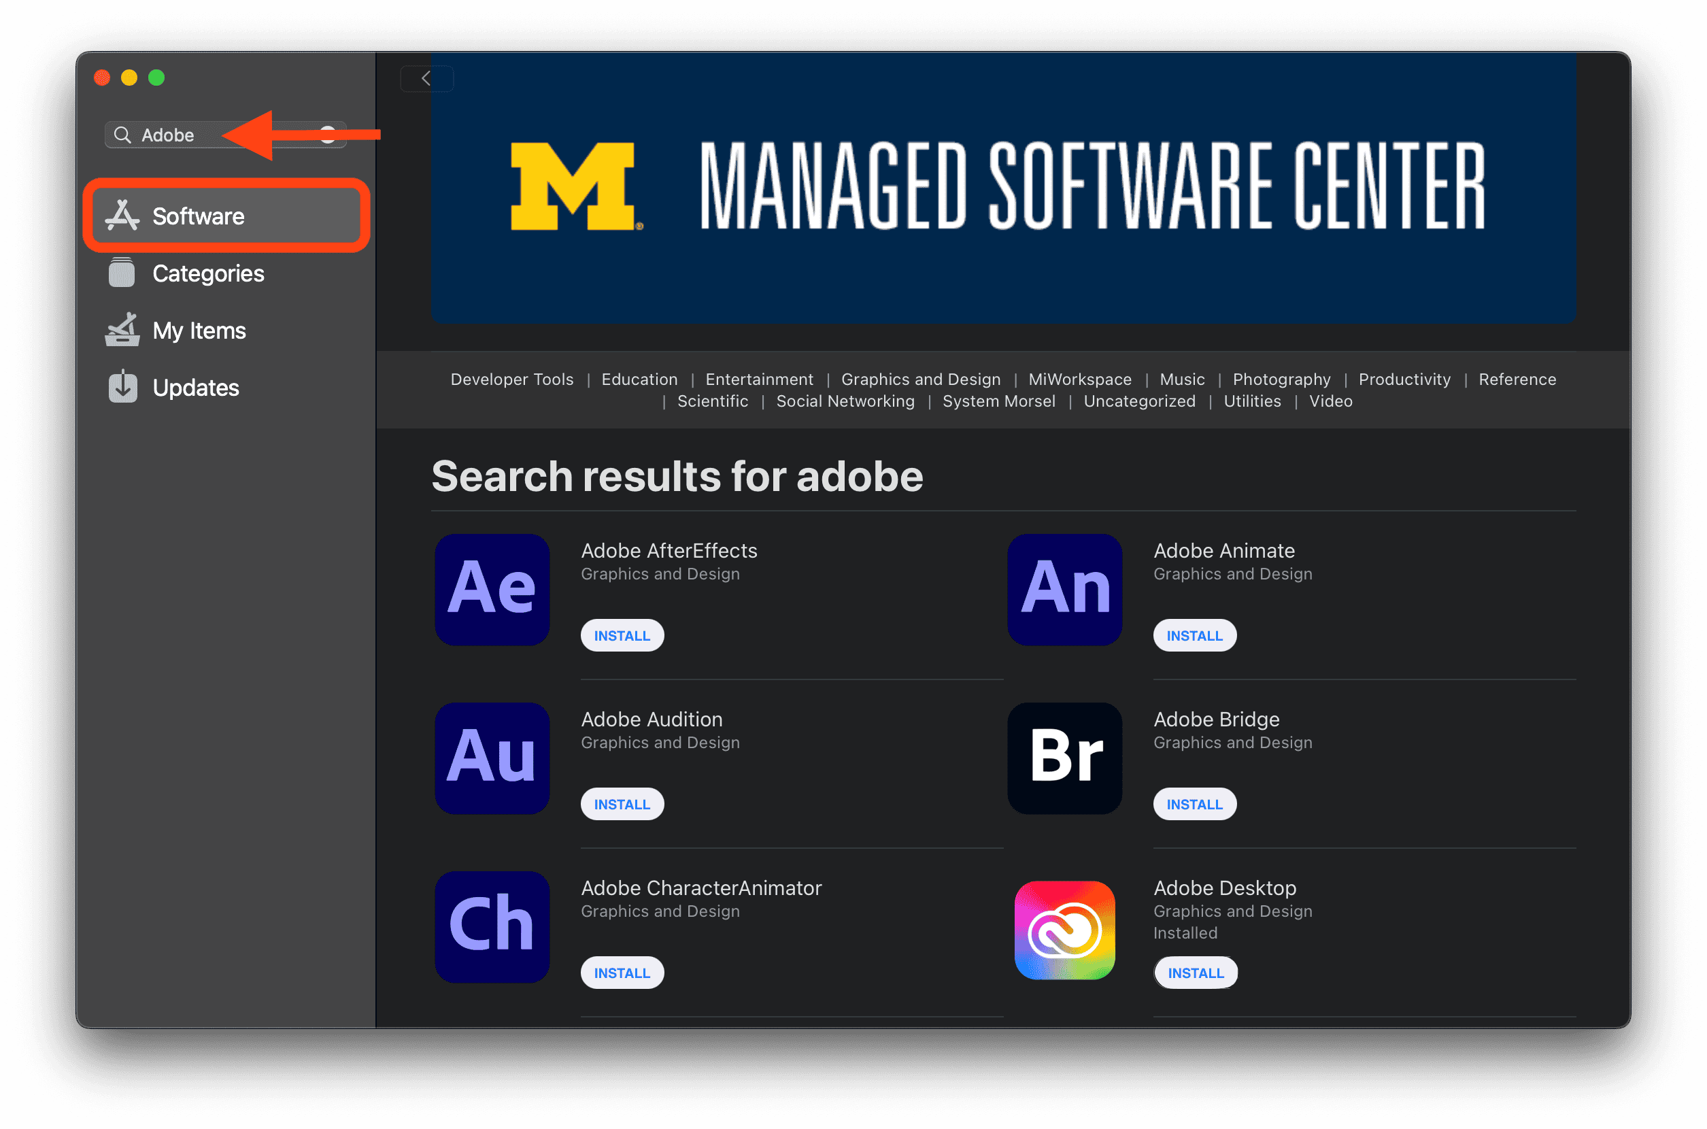1707x1129 pixels.
Task: Install Adobe AfterEffects
Action: tap(622, 635)
